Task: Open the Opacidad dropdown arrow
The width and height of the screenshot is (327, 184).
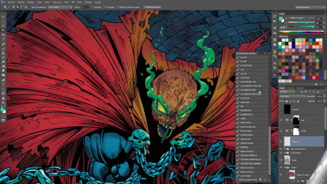Action: (324, 97)
